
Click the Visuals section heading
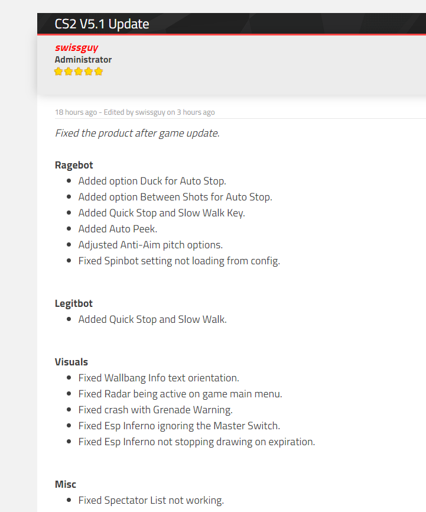[71, 362]
